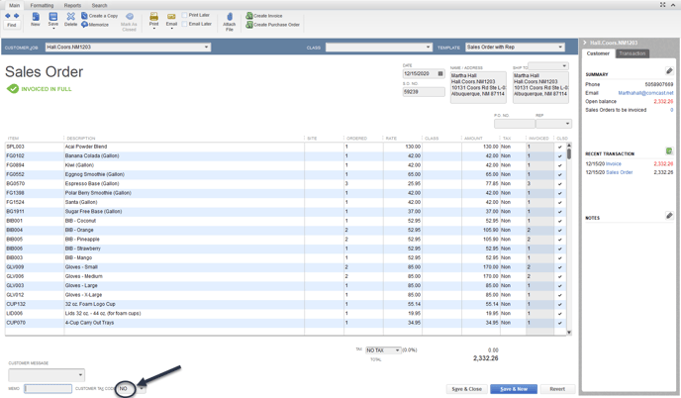
Task: Memorize this transaction
Action: pyautogui.click(x=95, y=25)
